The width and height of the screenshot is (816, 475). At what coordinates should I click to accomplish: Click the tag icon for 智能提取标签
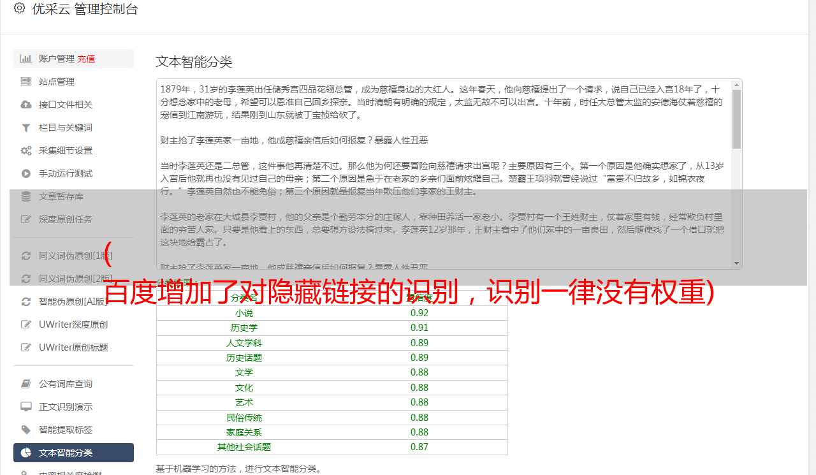(26, 430)
